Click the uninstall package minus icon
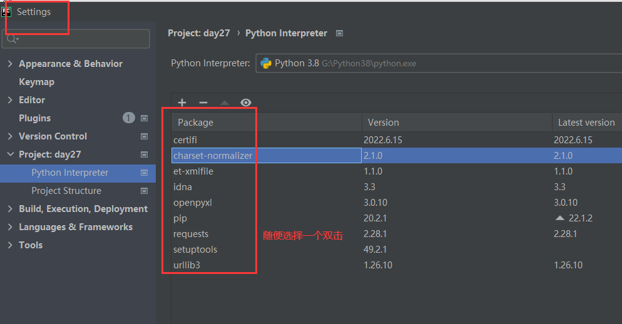Viewport: 622px width, 324px height. pos(203,103)
